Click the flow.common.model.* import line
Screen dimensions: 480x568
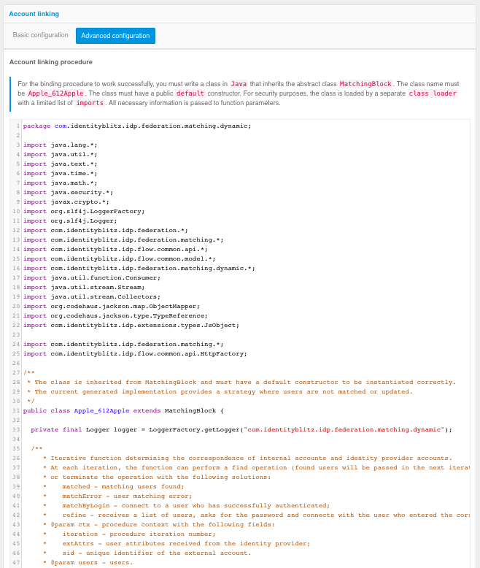120,258
